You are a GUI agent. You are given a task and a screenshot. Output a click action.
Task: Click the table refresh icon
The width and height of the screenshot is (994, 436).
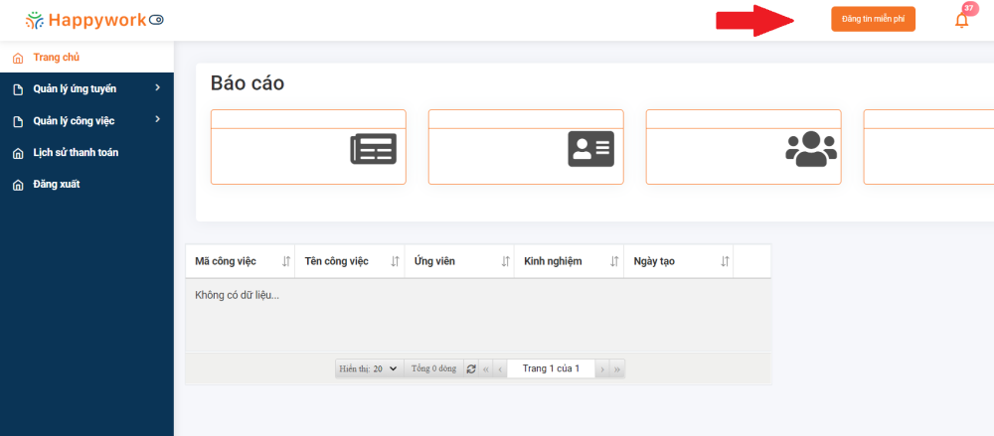click(471, 368)
